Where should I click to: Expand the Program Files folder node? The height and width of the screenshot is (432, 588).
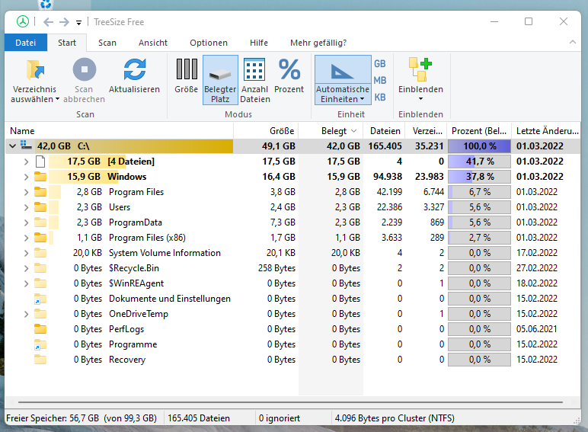point(26,192)
